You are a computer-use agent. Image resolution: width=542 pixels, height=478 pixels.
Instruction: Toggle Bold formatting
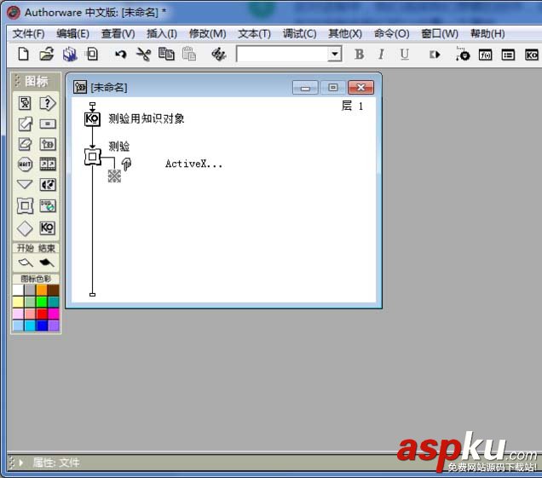[360, 55]
